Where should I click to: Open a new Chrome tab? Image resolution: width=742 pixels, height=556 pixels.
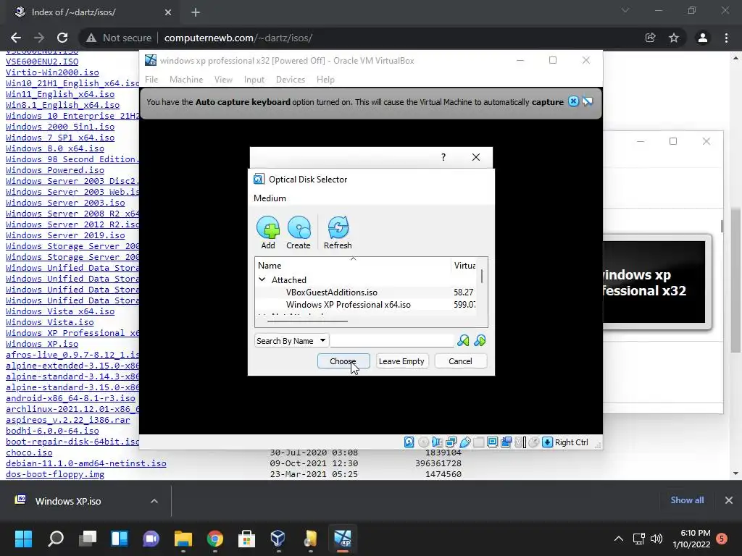pyautogui.click(x=196, y=12)
